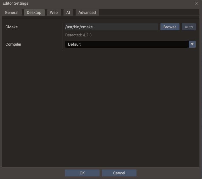
Task: Cancel the Editor Settings dialog
Action: (x=119, y=173)
